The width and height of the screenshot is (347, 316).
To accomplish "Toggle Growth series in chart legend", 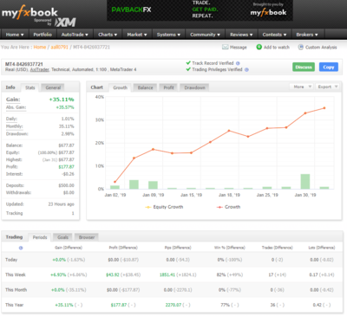I will tap(228, 207).
